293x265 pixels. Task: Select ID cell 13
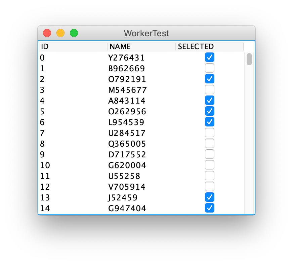73,197
